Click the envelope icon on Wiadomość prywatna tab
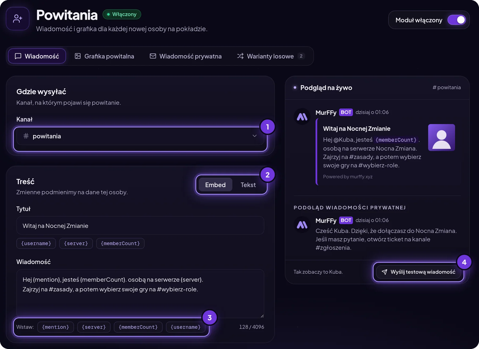Screen dimensions: 479x349 153,56
